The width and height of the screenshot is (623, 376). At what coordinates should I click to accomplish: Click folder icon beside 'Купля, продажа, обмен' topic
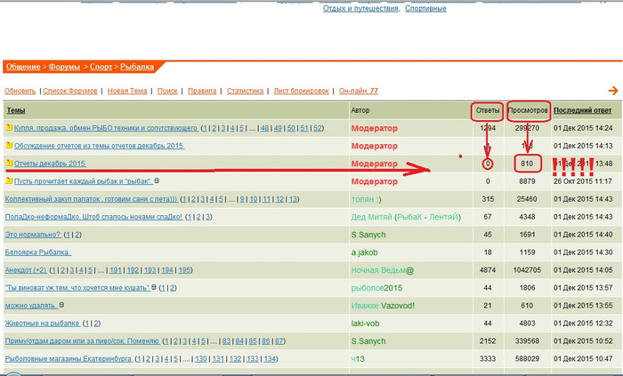(x=9, y=128)
